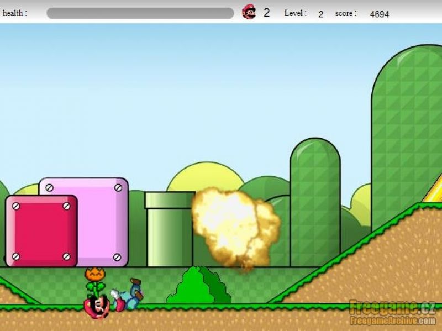Click the level number after 'Level :'
This screenshot has width=442, height=331.
point(320,14)
